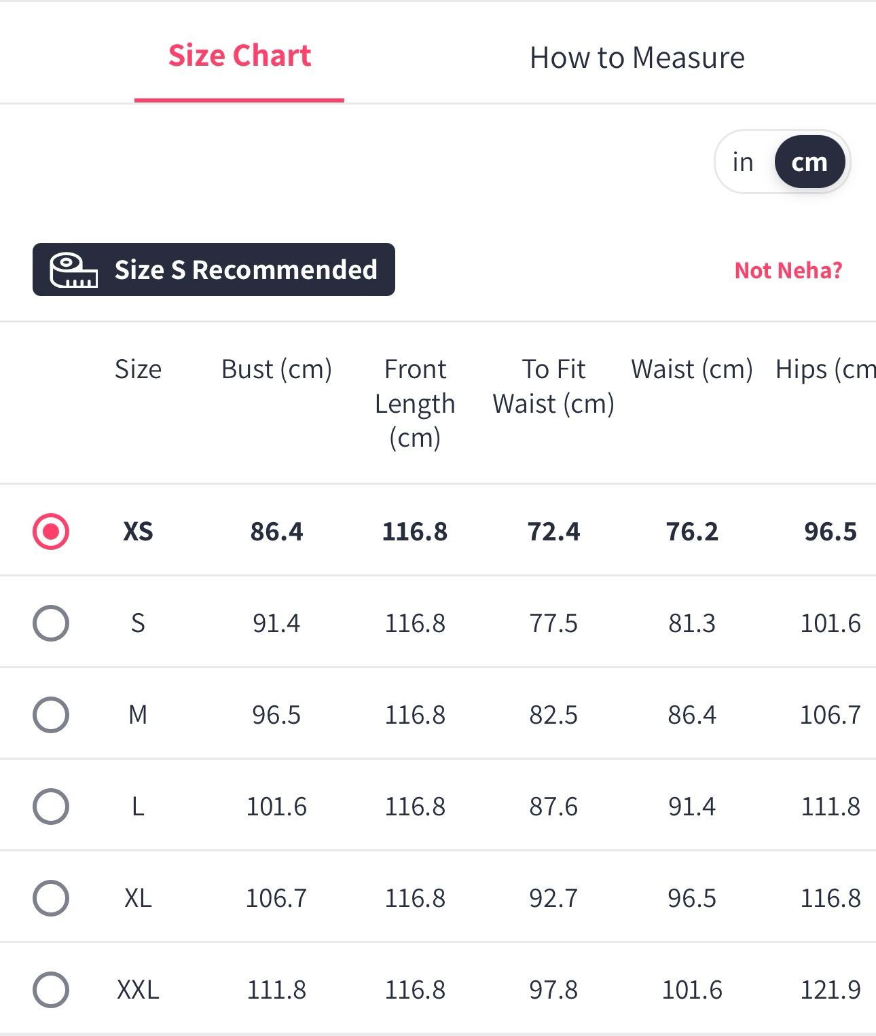Click the Hips column header

[825, 369]
